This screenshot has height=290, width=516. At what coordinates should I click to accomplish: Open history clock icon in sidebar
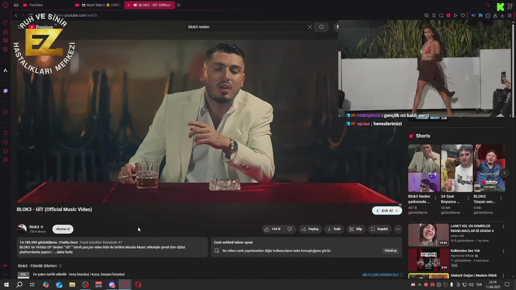click(5, 142)
